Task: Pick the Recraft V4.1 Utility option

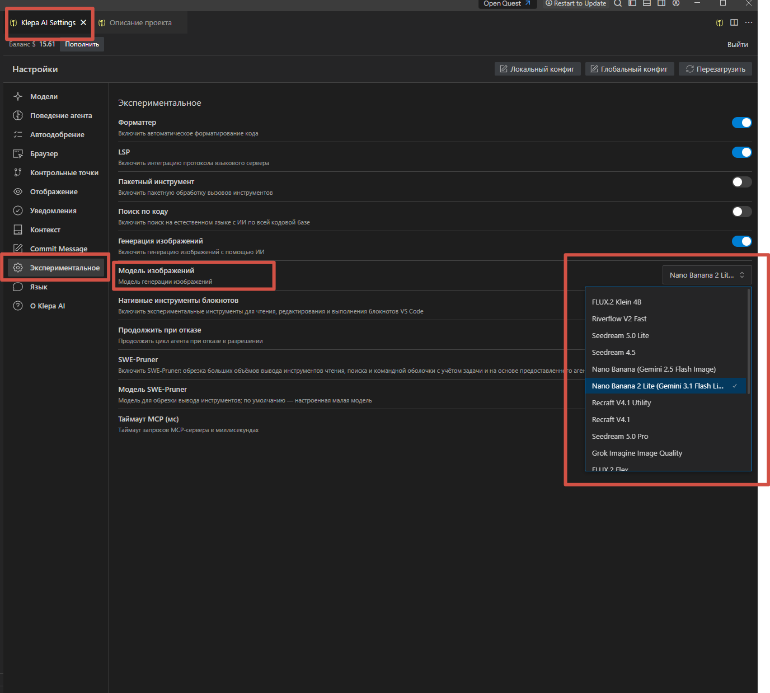Action: tap(666, 402)
